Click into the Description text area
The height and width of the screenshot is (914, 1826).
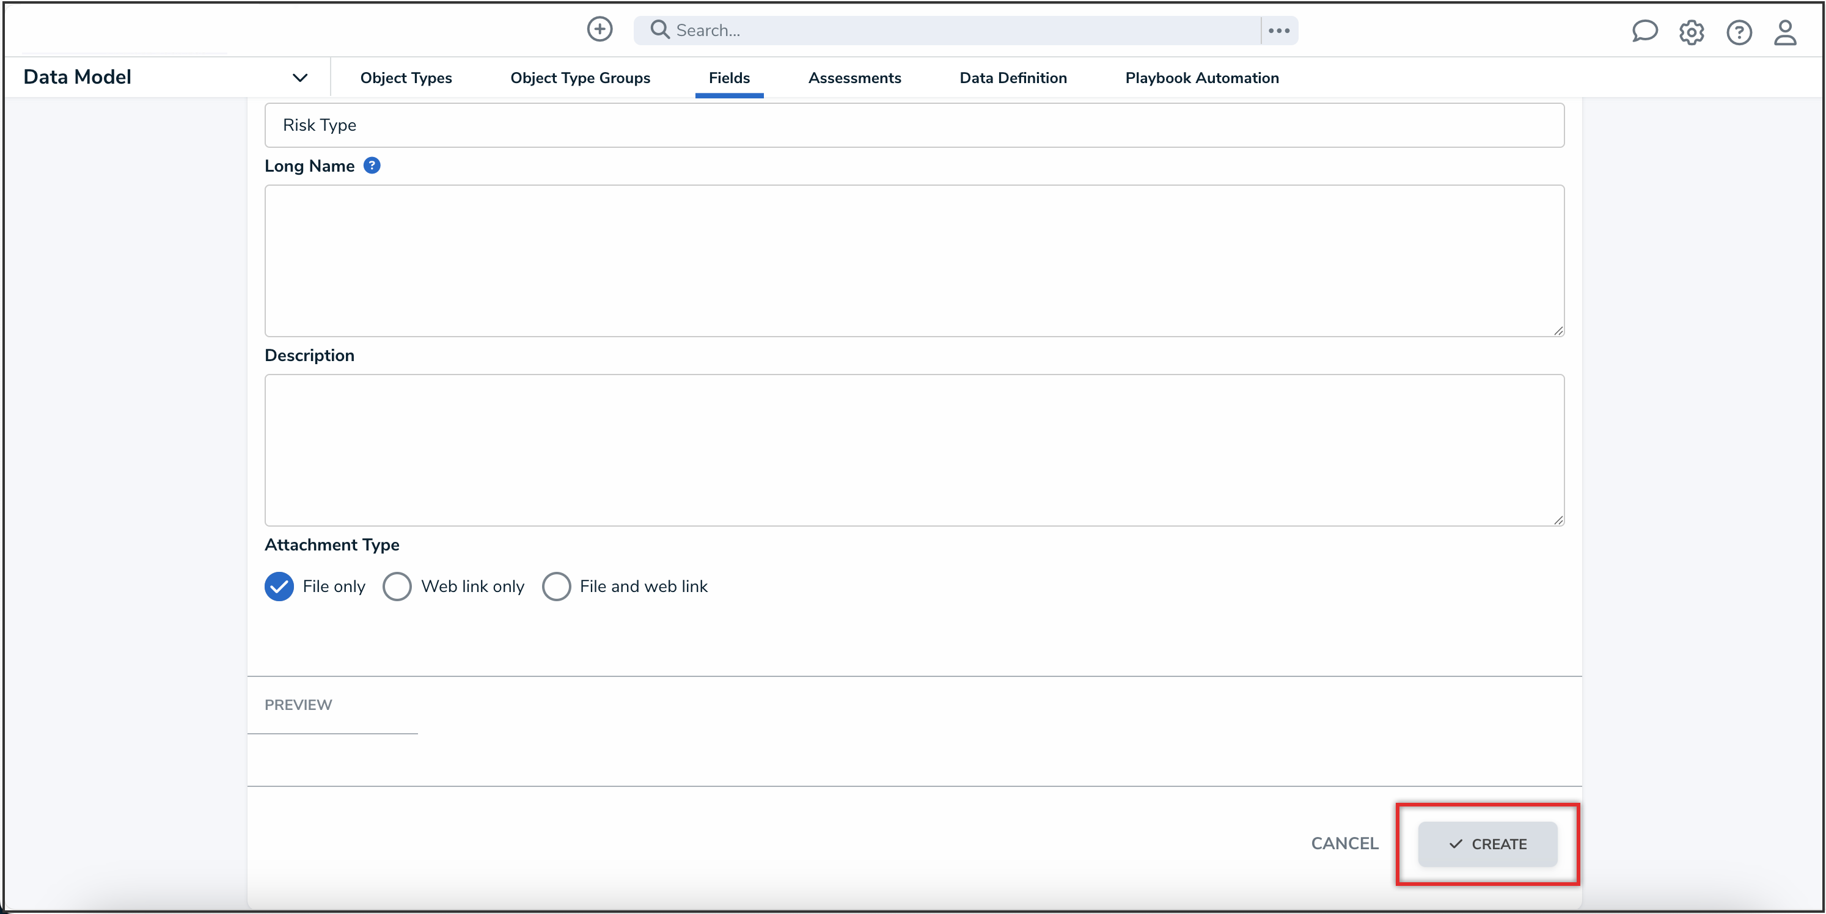coord(914,450)
